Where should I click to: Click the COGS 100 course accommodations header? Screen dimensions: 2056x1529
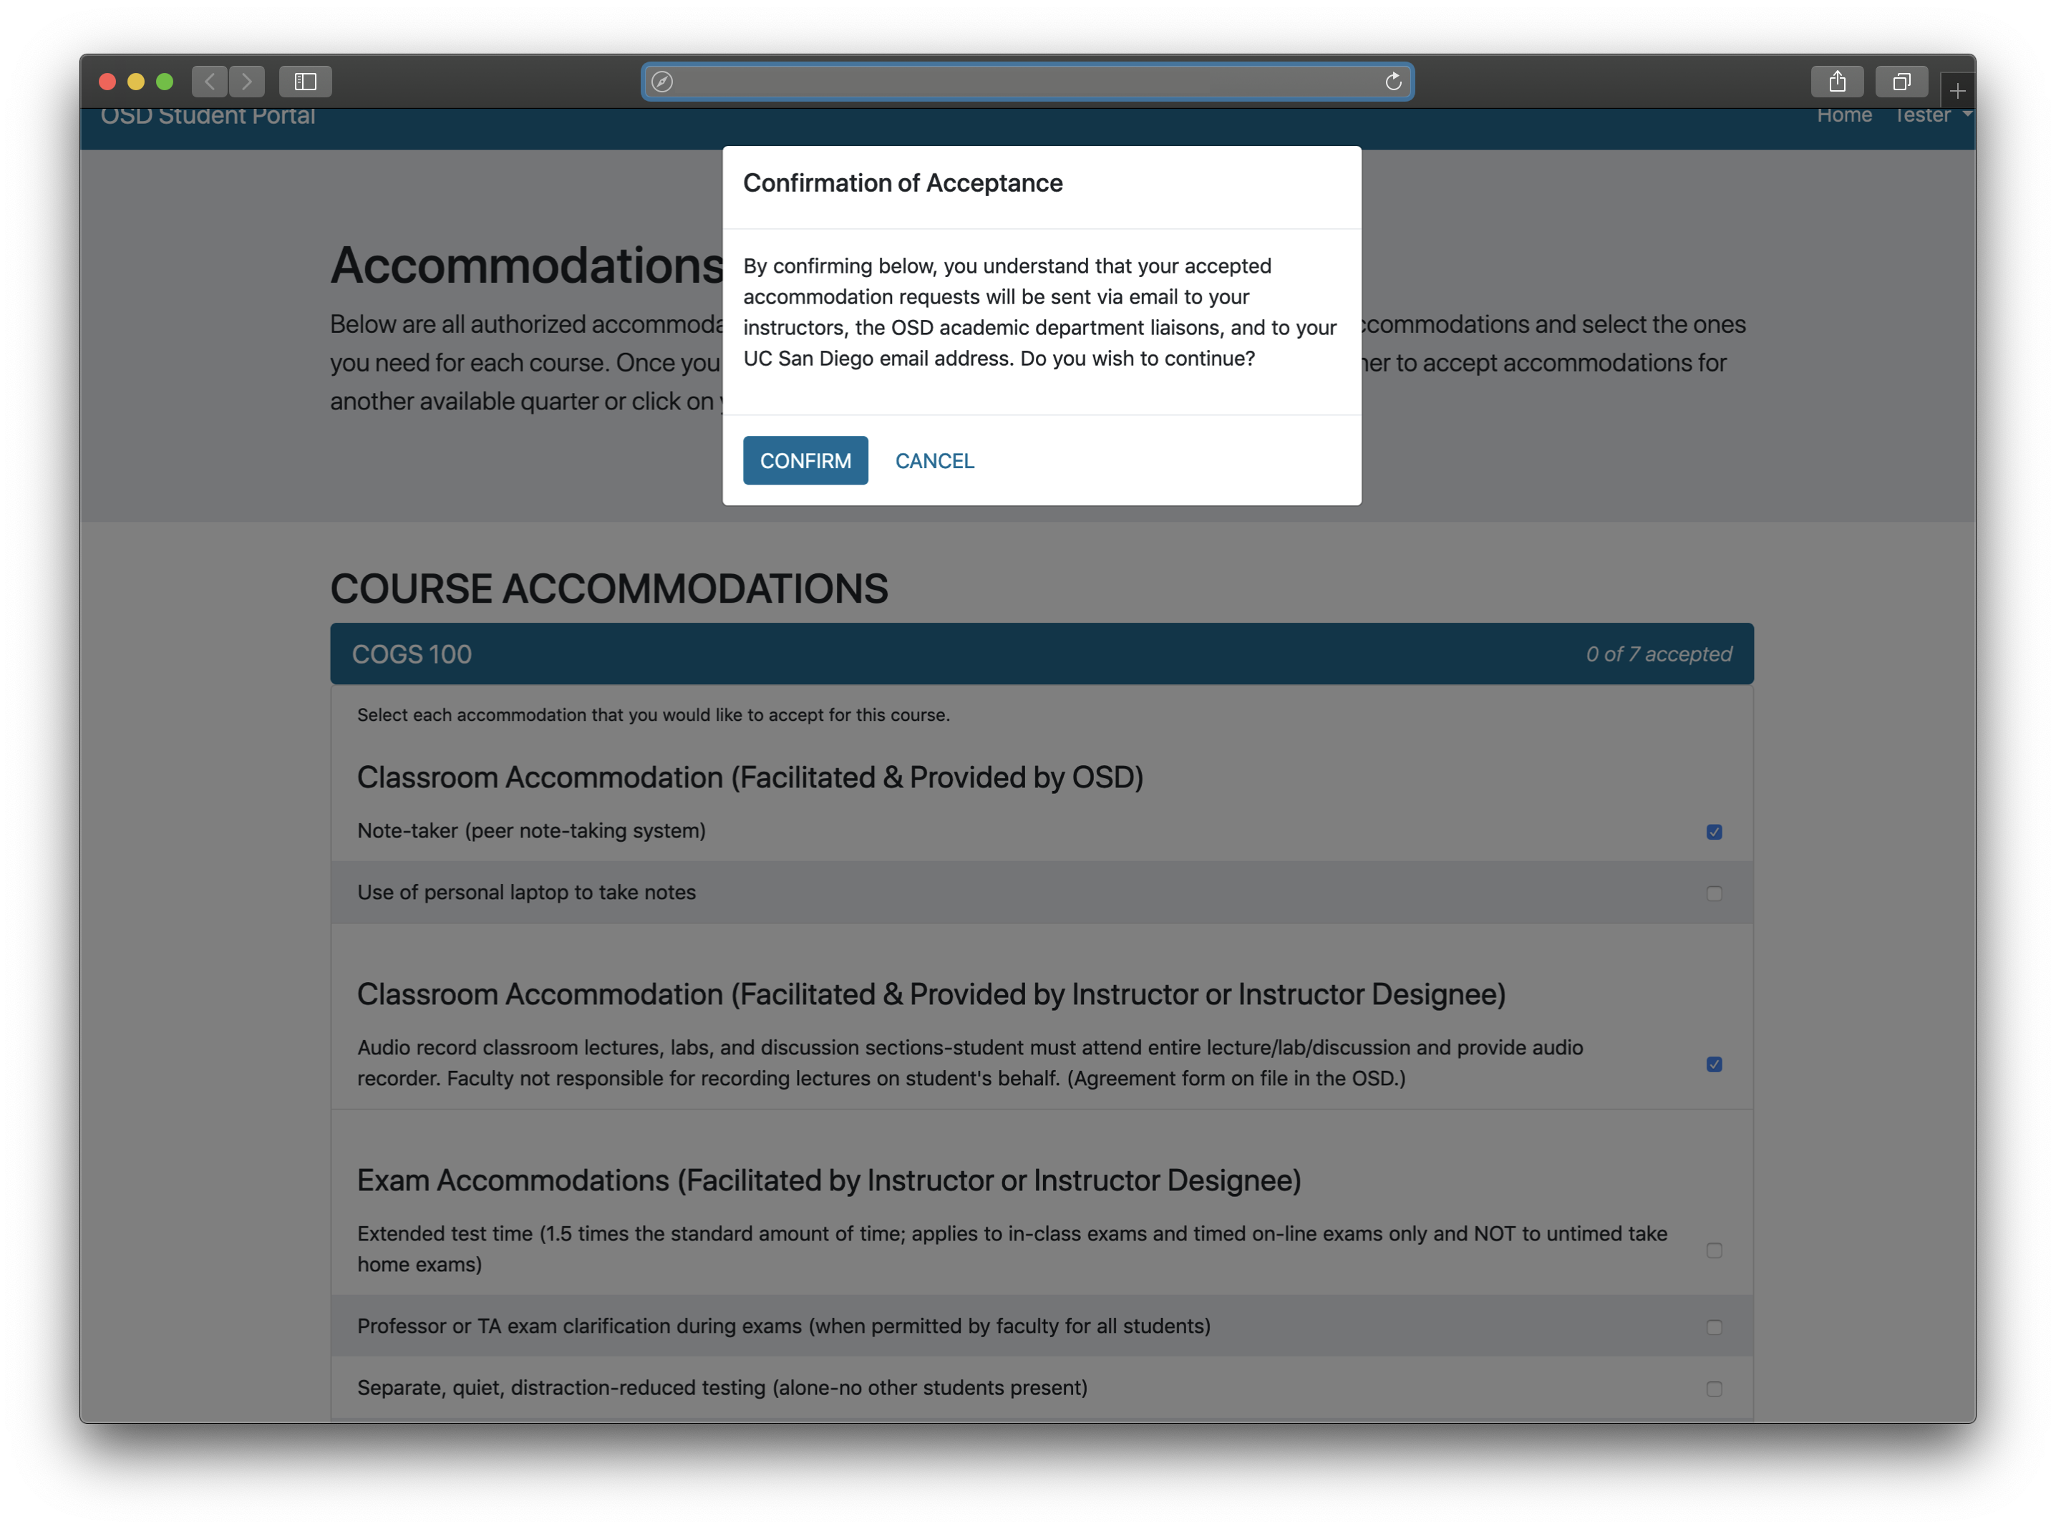[1041, 654]
